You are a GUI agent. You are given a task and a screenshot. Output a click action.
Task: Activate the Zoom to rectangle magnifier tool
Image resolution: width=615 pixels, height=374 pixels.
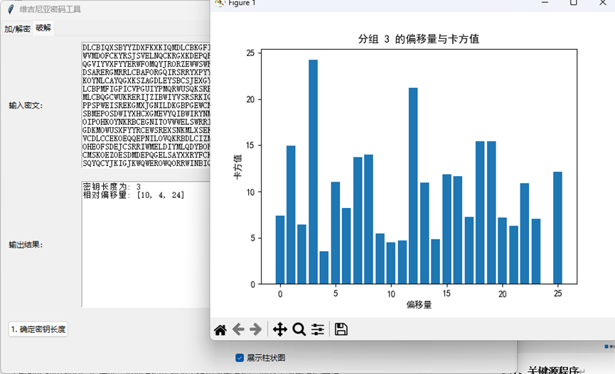299,330
